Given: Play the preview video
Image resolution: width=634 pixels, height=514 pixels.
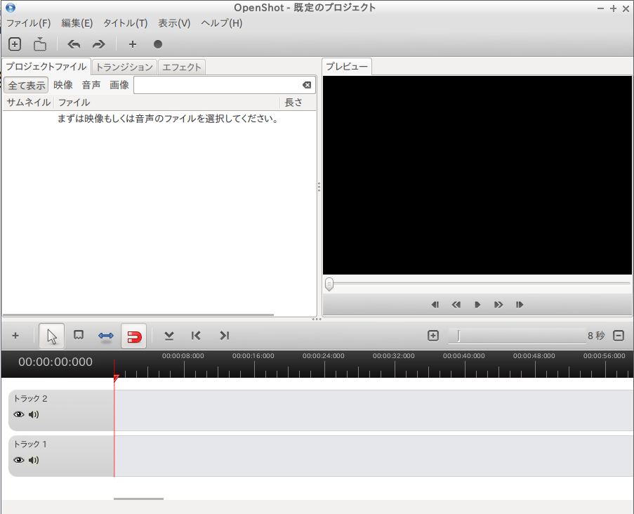Looking at the screenshot, I should coord(477,305).
